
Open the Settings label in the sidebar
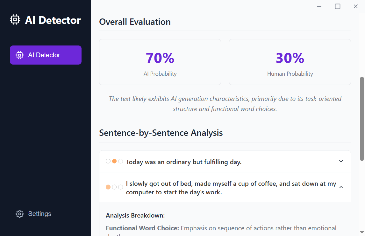coord(39,214)
